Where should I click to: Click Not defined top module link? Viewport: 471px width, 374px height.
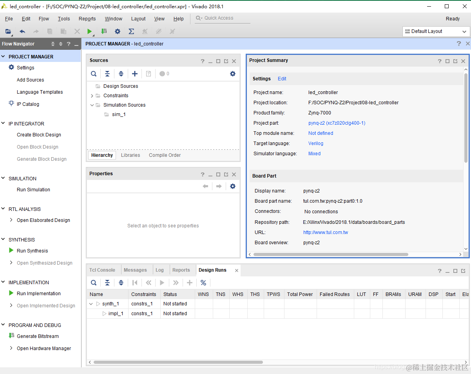pos(321,133)
